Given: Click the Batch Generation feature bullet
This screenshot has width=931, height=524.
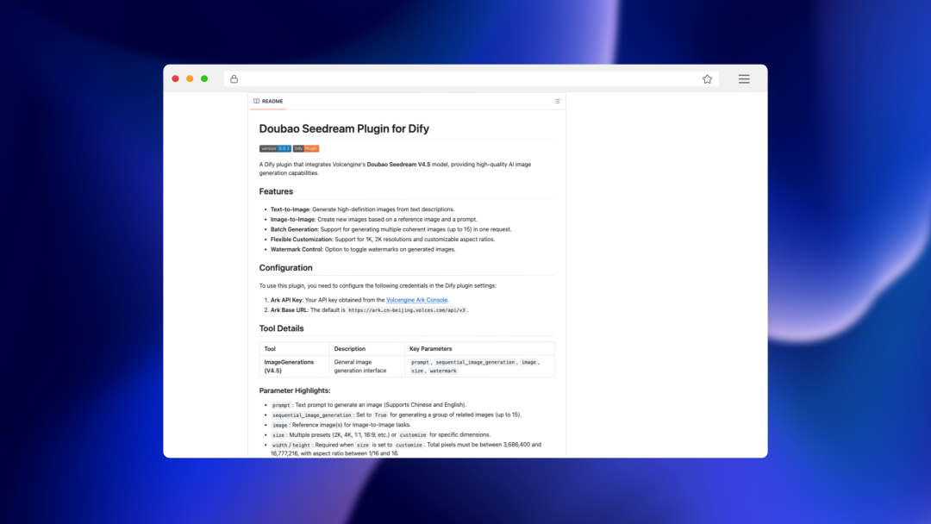Looking at the screenshot, I should coord(391,229).
